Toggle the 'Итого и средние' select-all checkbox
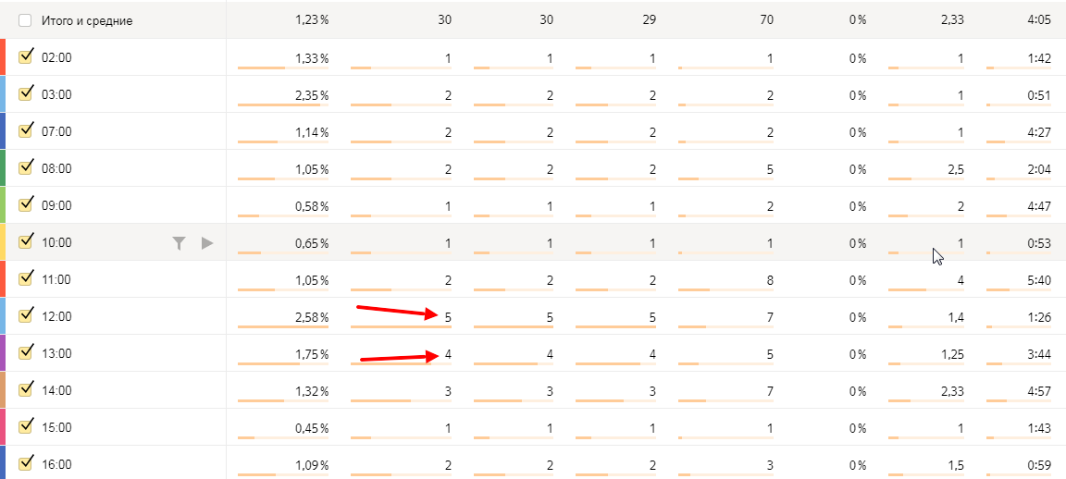The height and width of the screenshot is (479, 1066). click(25, 21)
